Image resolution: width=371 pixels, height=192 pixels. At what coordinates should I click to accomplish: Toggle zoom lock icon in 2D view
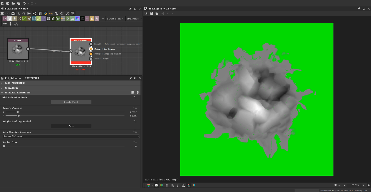click(369, 185)
